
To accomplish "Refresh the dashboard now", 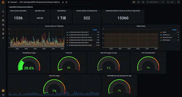I will [168, 2].
